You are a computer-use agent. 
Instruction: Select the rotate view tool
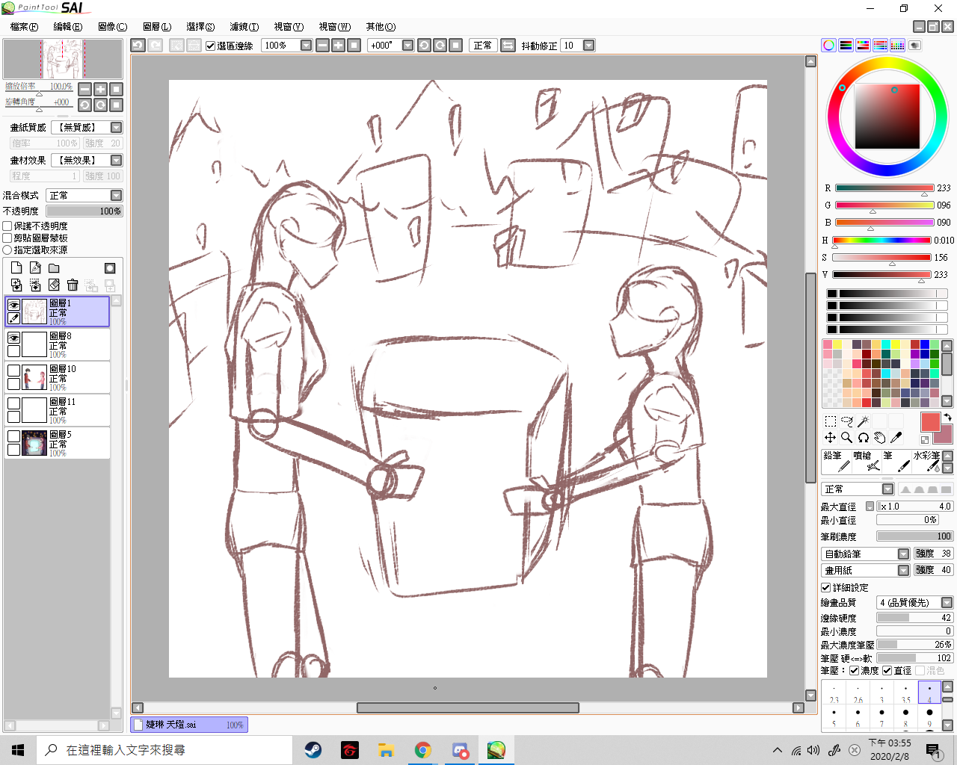863,438
